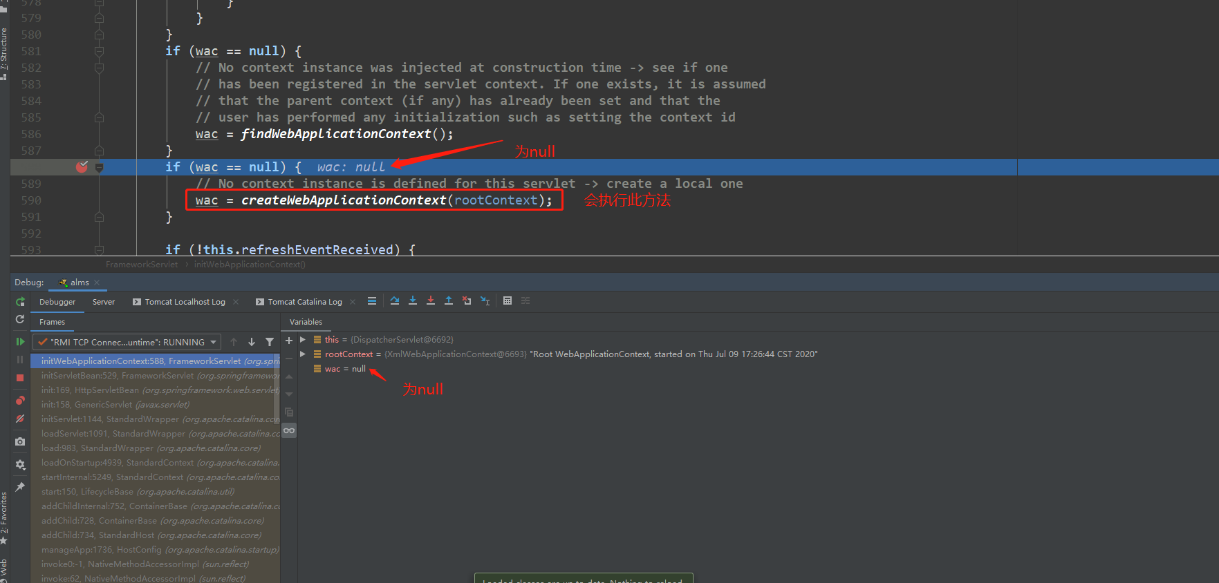Toggle breakpoint on the highlighted line

(82, 166)
